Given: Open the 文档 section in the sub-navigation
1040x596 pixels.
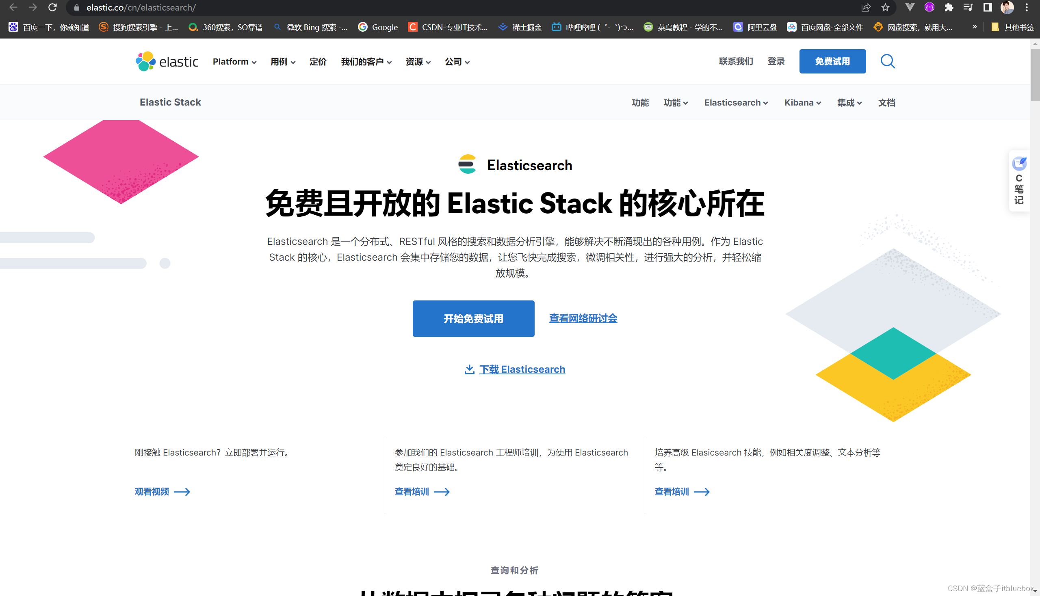Looking at the screenshot, I should (886, 102).
